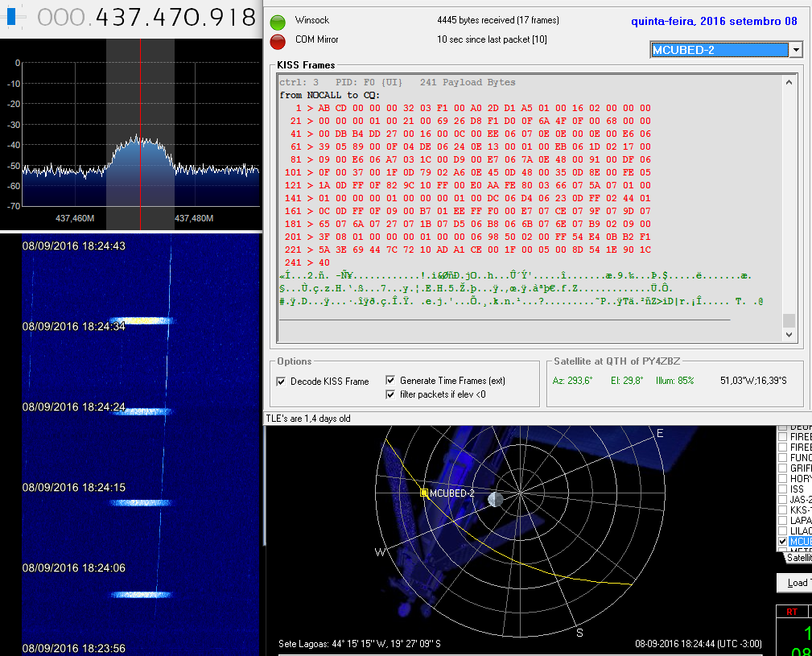The image size is (812, 656).
Task: Check the FUNcube satellite entry
Action: click(783, 457)
